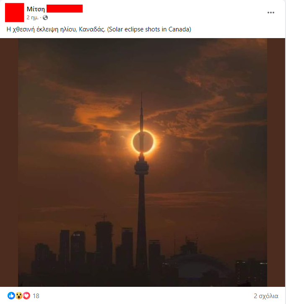Click the brown left margin beside photo

tap(9, 162)
